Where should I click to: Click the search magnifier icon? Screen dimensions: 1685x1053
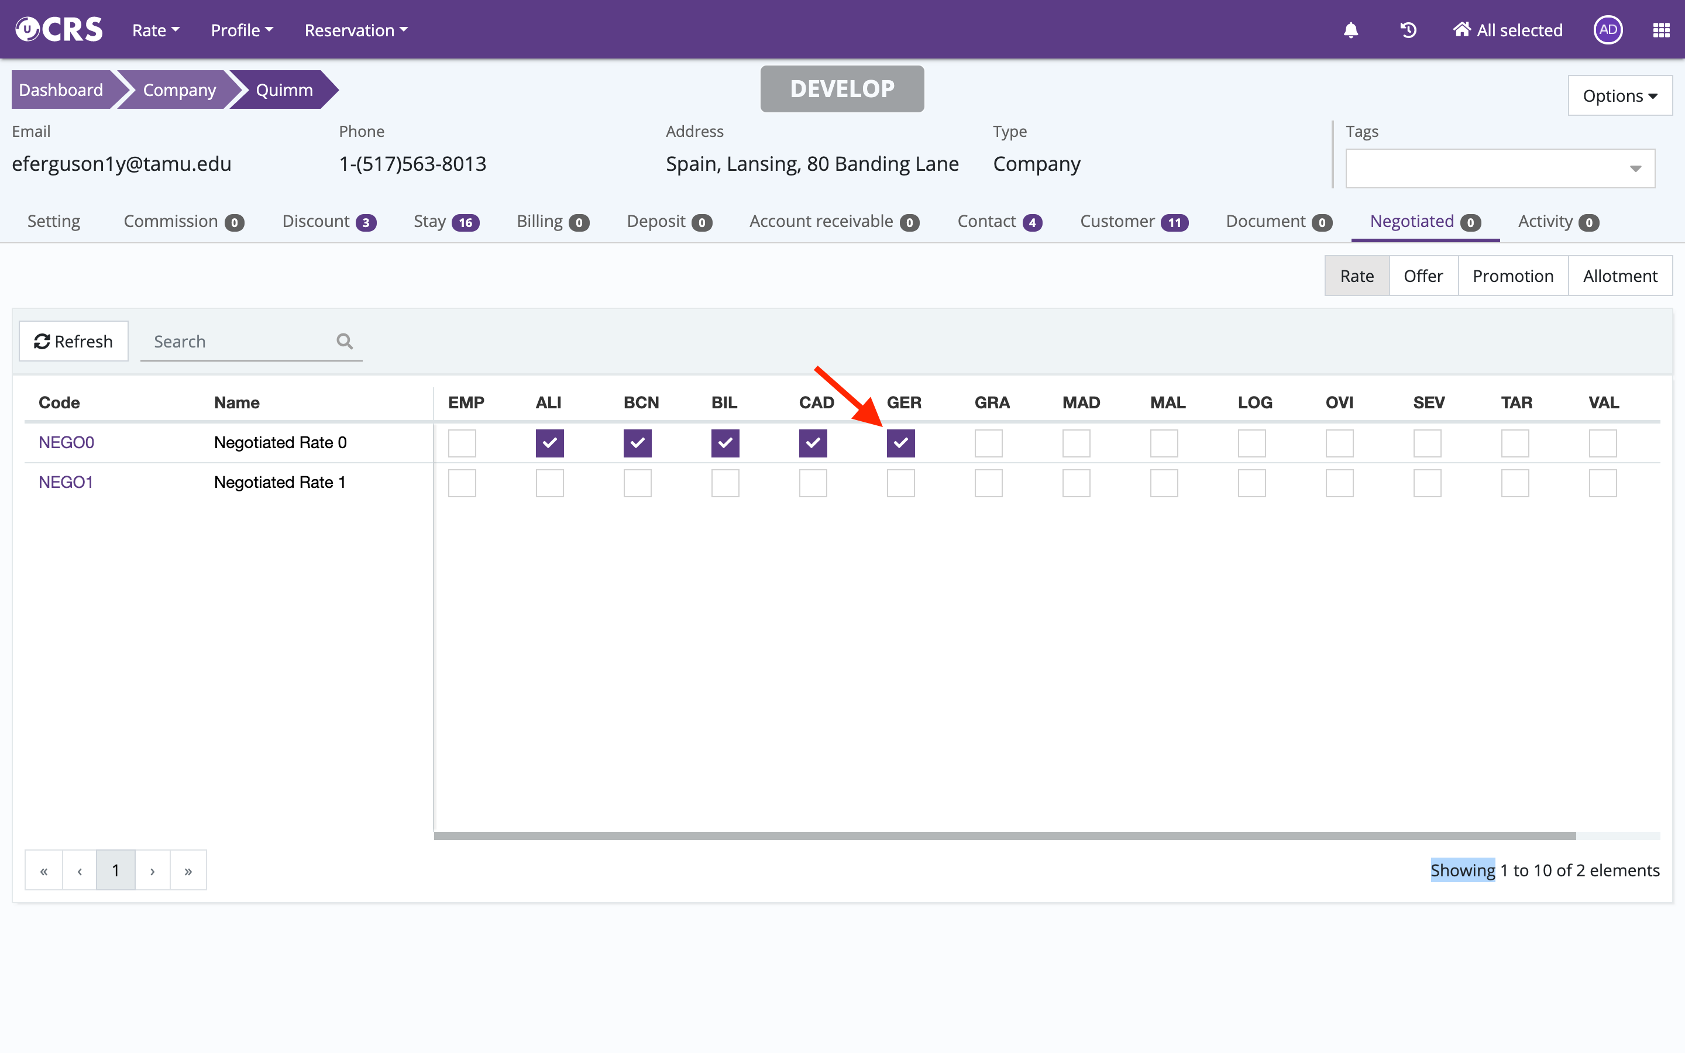[345, 341]
